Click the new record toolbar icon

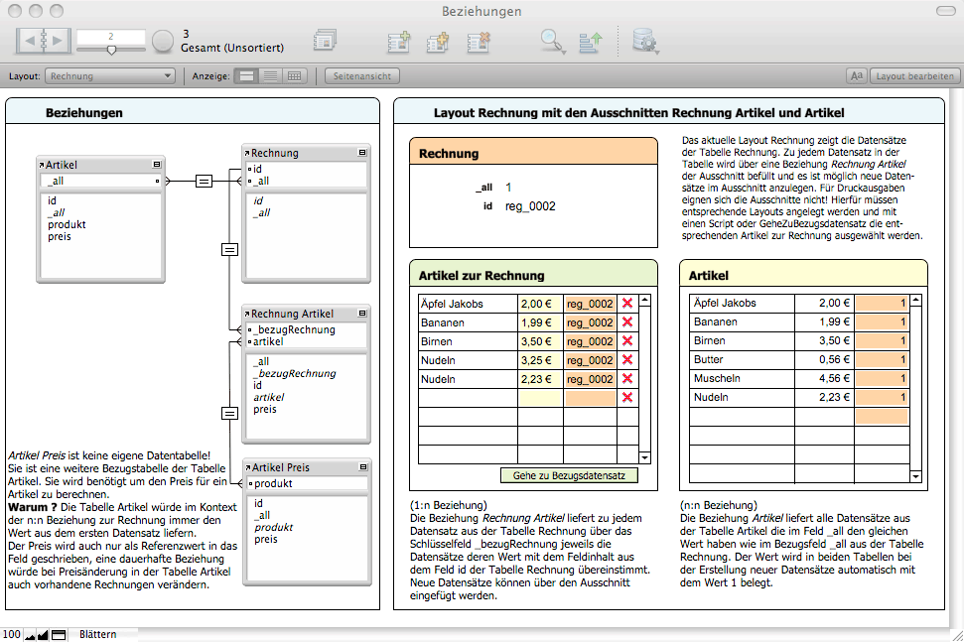(399, 42)
